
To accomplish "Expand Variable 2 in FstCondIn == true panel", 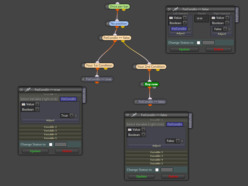I will tap(50, 127).
